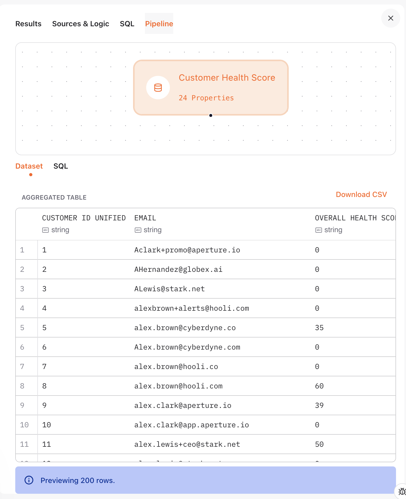Viewport: 406px width, 499px height.
Task: Click the string type icon under Customer ID Unified
Action: (x=45, y=230)
